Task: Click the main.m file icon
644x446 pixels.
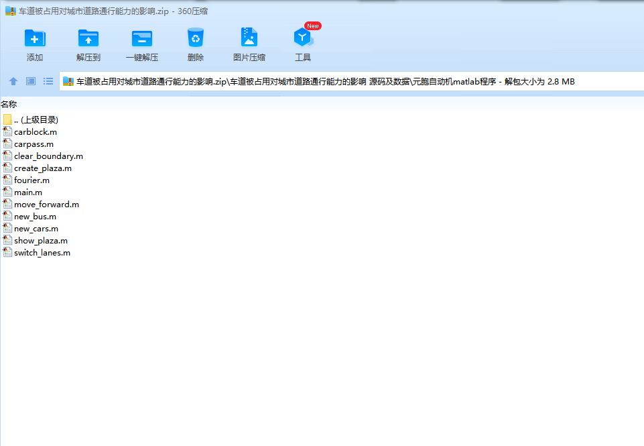Action: pos(7,192)
